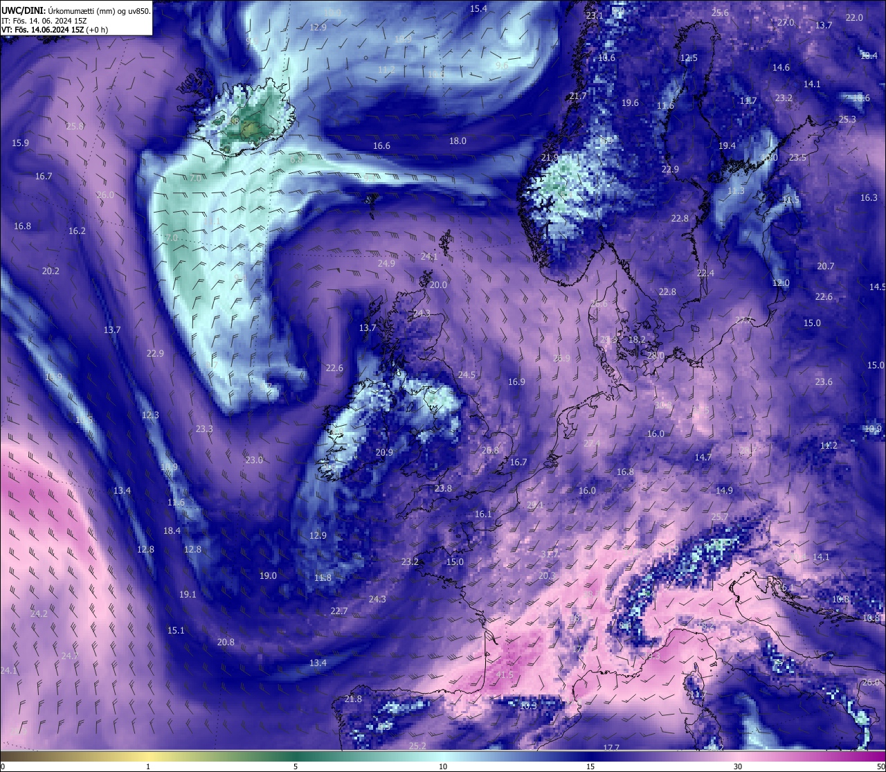Click the 20.0 value on the map
The image size is (886, 772).
pyautogui.click(x=438, y=285)
